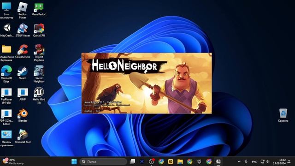Open the Blender desktop shortcut
295x166 pixels.
(x=23, y=115)
